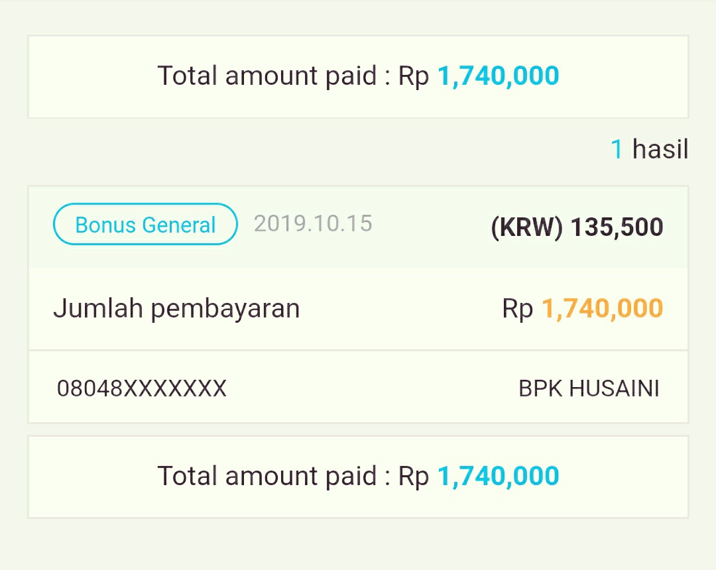This screenshot has width=716, height=570.
Task: Select recipient name BPK HUSAINI
Action: coord(589,388)
